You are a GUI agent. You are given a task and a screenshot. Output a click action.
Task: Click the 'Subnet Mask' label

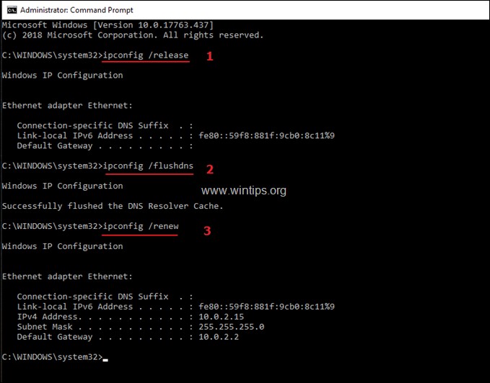click(x=45, y=327)
